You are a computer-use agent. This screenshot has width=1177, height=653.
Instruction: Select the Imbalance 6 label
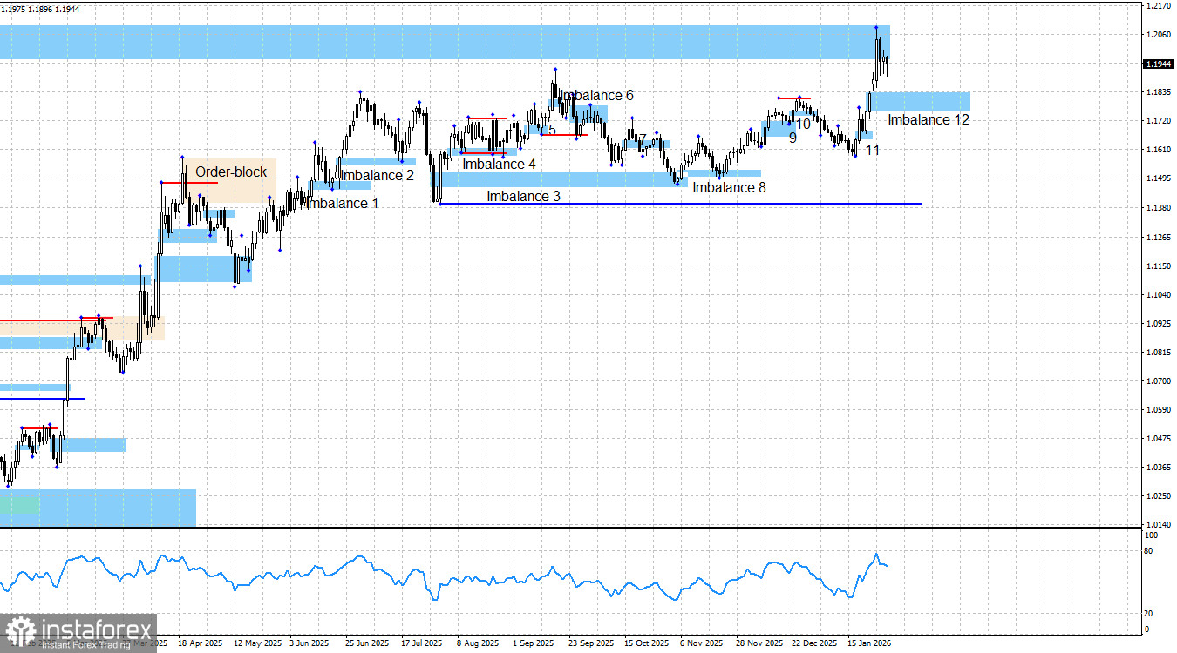click(596, 96)
